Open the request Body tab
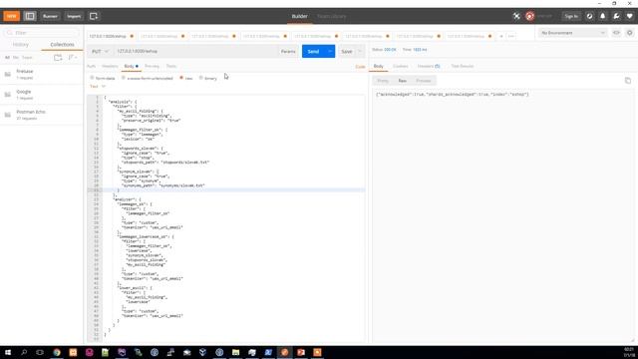The height and width of the screenshot is (359, 638). point(131,66)
